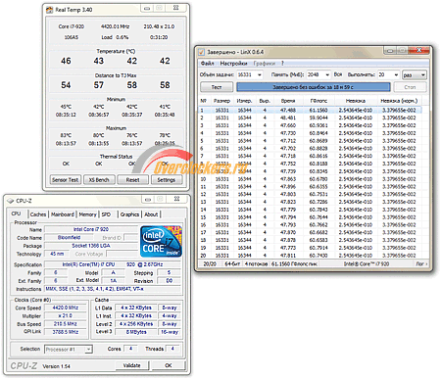Select the 59.9044 GFlops cell in LinX
This screenshot has height=379, width=441.
[318, 118]
